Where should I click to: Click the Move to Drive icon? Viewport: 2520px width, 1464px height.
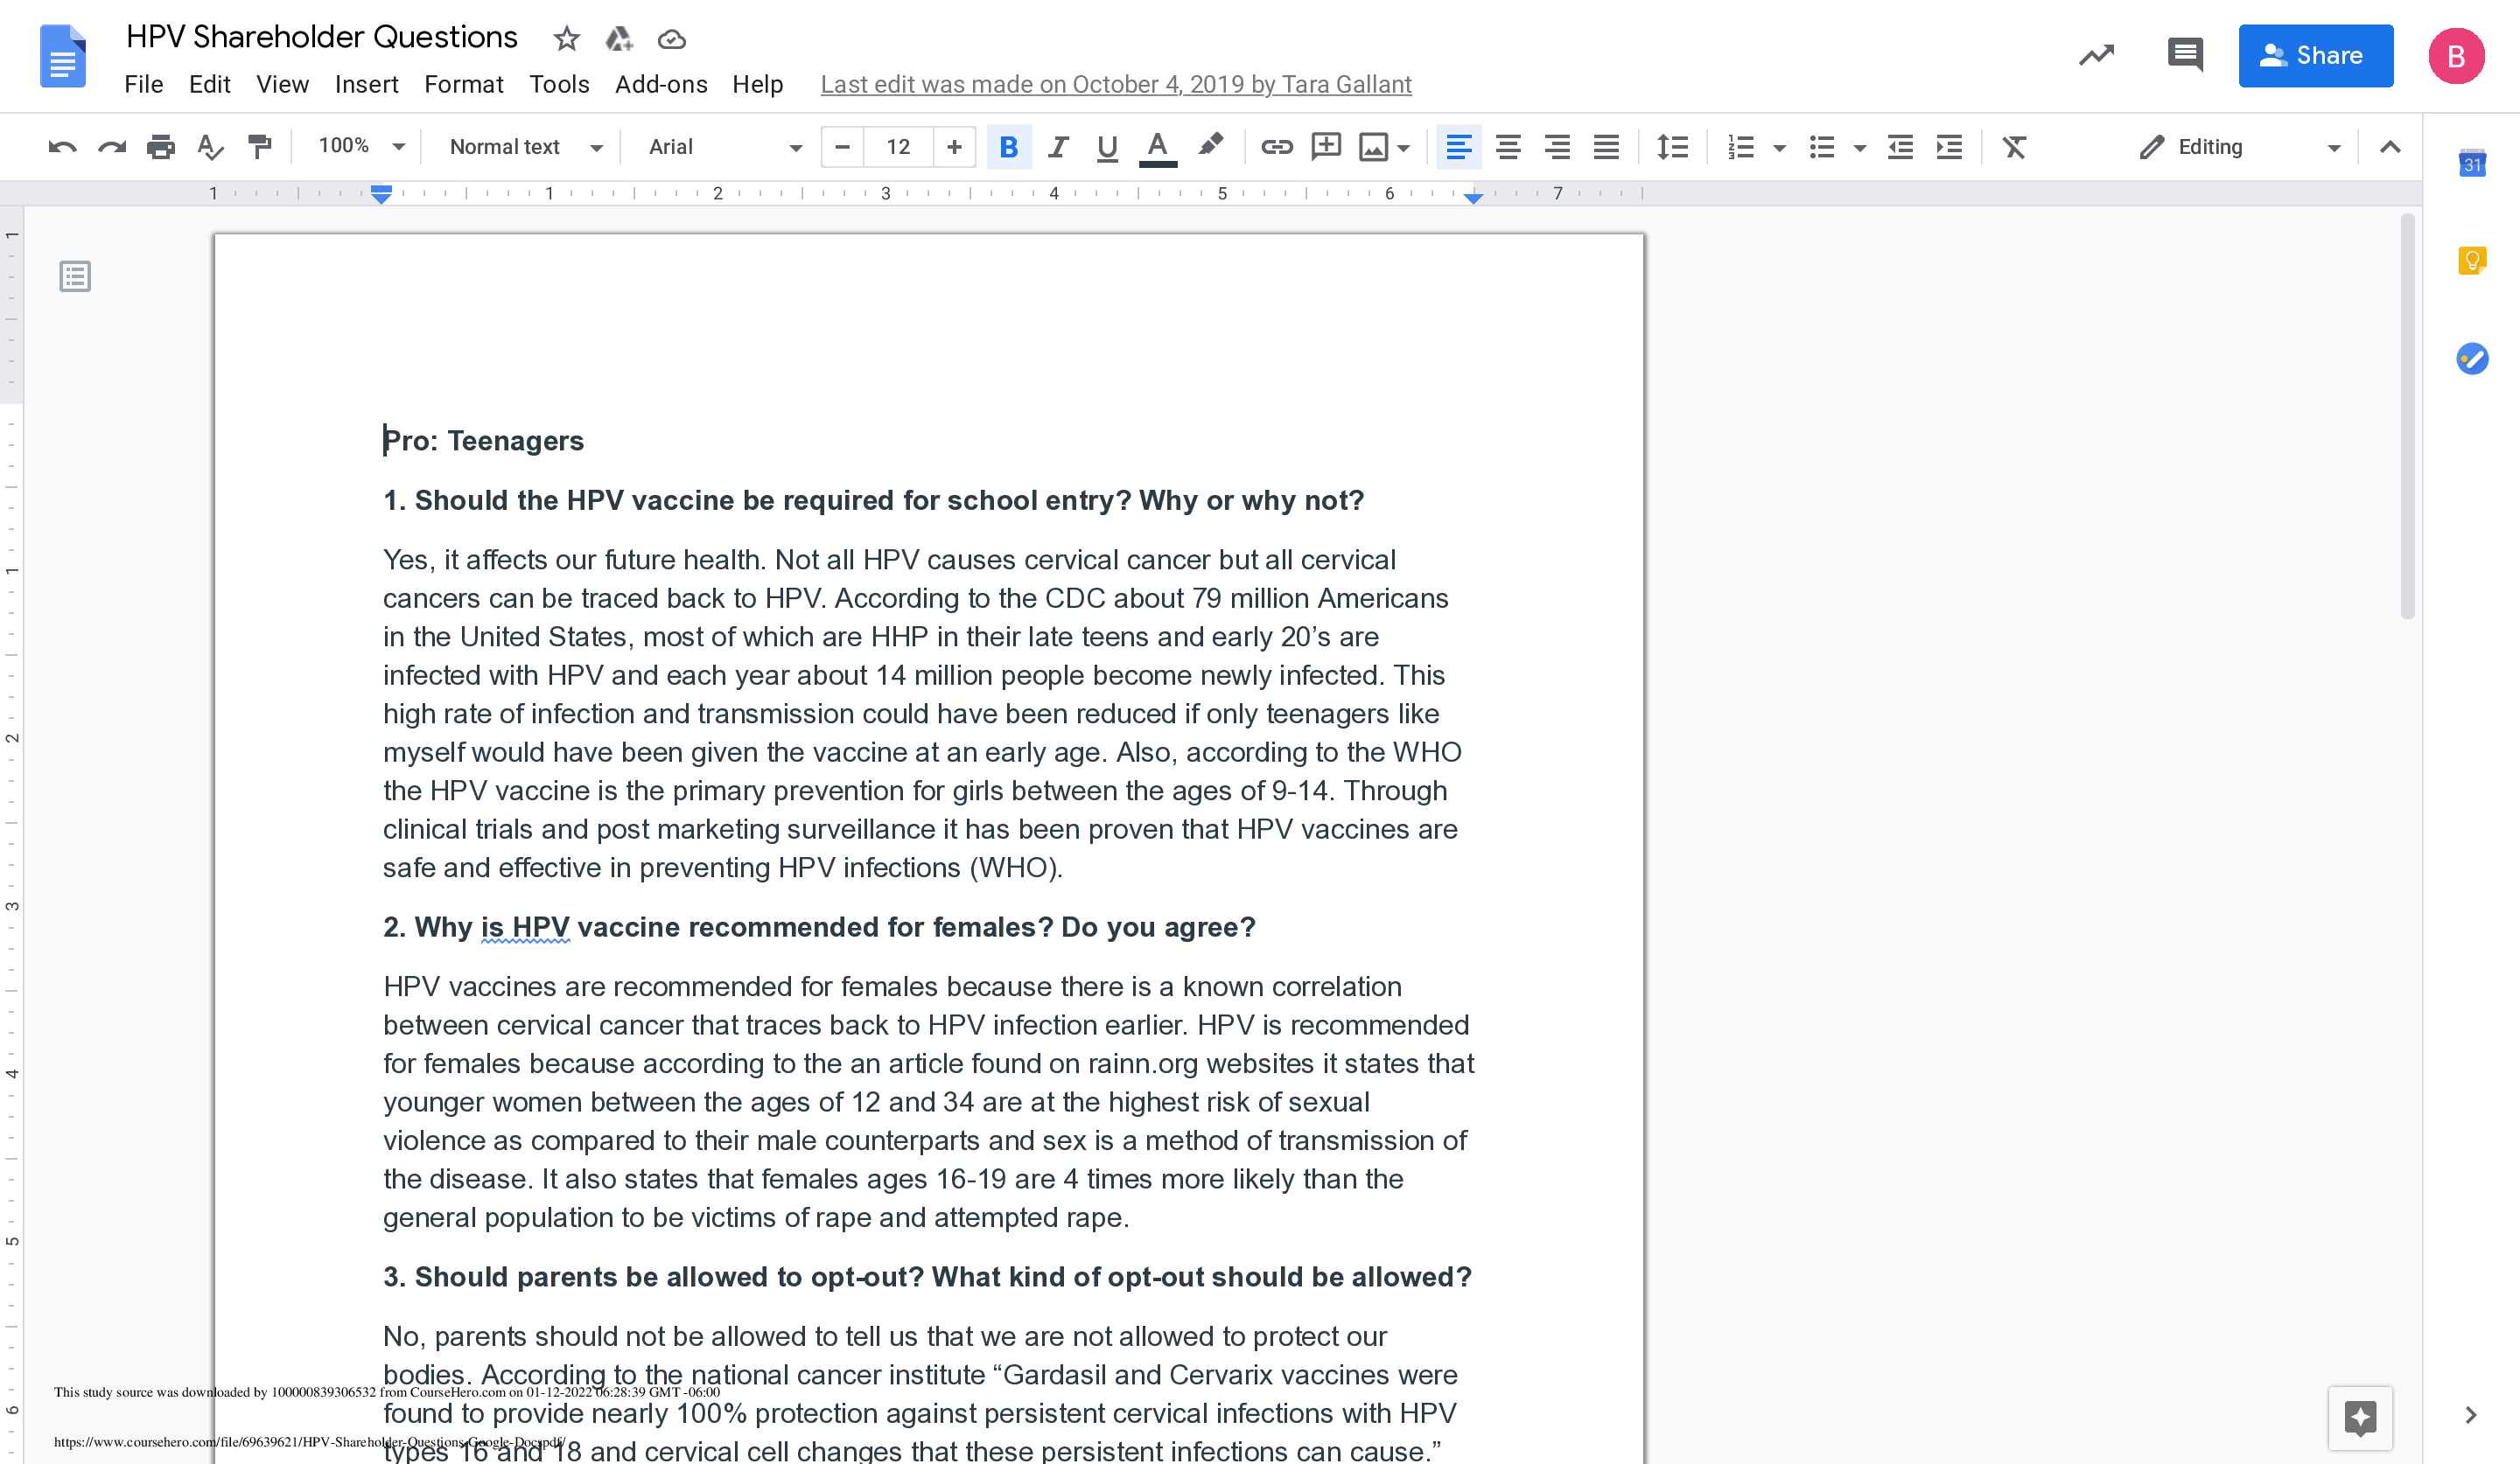click(x=619, y=39)
